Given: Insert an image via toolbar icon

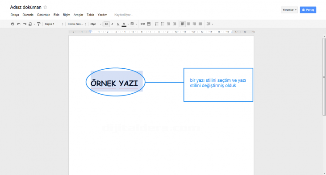Looking at the screenshot, I should coord(149,24).
